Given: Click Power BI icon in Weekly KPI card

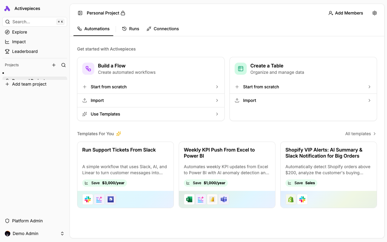Looking at the screenshot, I should (212, 199).
